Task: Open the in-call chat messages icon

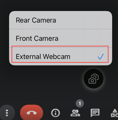Action: (x=95, y=113)
